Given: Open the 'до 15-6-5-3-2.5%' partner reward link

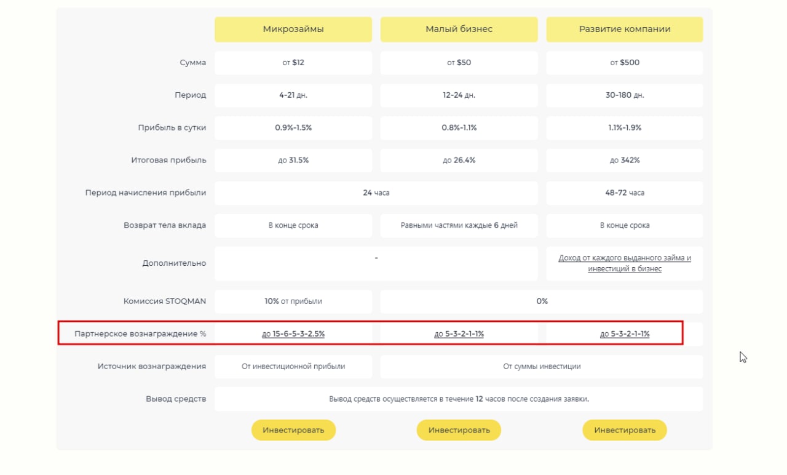Looking at the screenshot, I should coord(293,334).
